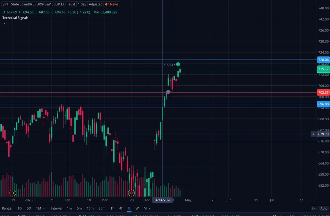Viewport: 330px width, 216px height.
Task: Click the SPY ticker symbol box
Action: point(5,4)
